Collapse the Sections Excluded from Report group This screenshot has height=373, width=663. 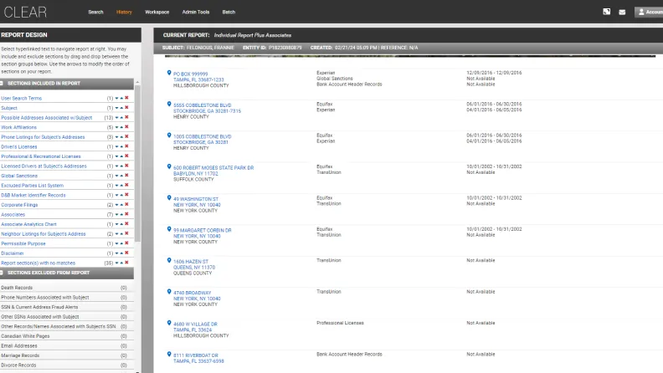[3, 273]
